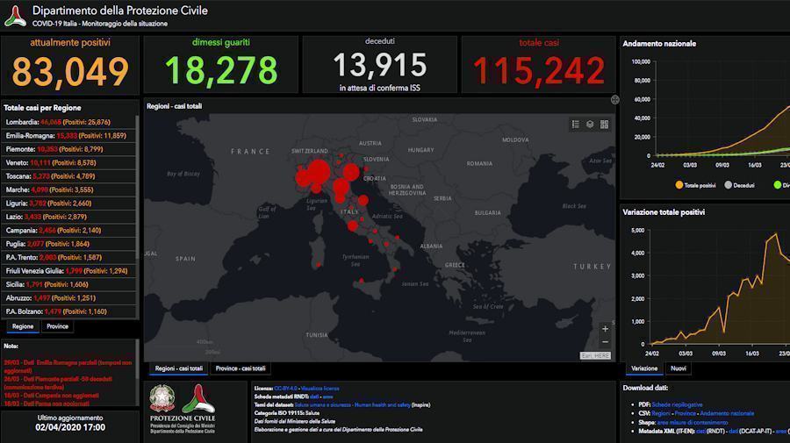The height and width of the screenshot is (443, 790).
Task: Open the CC-BY-4.0 licence link
Action: click(x=284, y=388)
